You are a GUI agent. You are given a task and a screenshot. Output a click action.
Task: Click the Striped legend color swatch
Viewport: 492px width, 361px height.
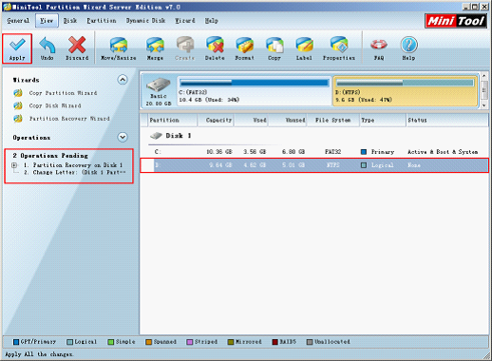click(x=190, y=342)
